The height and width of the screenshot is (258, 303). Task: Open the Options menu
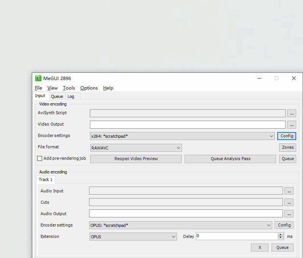(x=89, y=88)
